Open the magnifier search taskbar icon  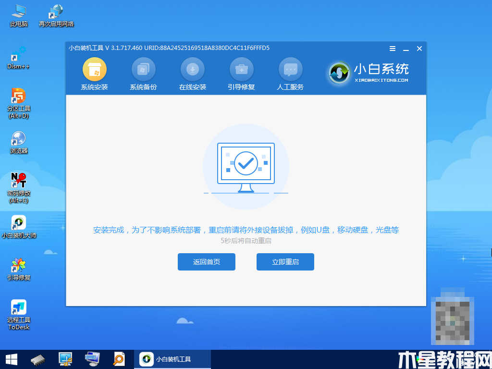(119, 359)
